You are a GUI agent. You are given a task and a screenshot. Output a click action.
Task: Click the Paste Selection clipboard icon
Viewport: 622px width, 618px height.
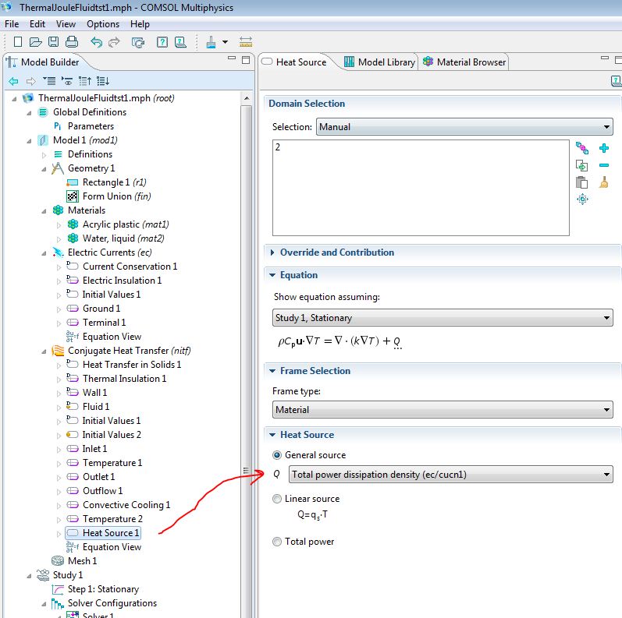pyautogui.click(x=581, y=182)
